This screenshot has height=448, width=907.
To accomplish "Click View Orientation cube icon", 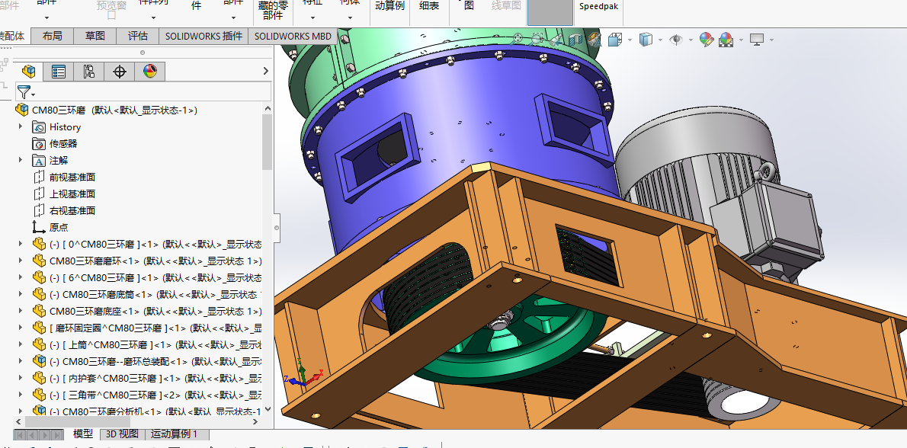I will 614,40.
